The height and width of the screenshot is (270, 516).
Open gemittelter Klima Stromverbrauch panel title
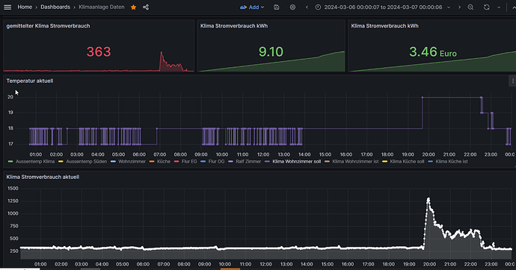tap(48, 26)
